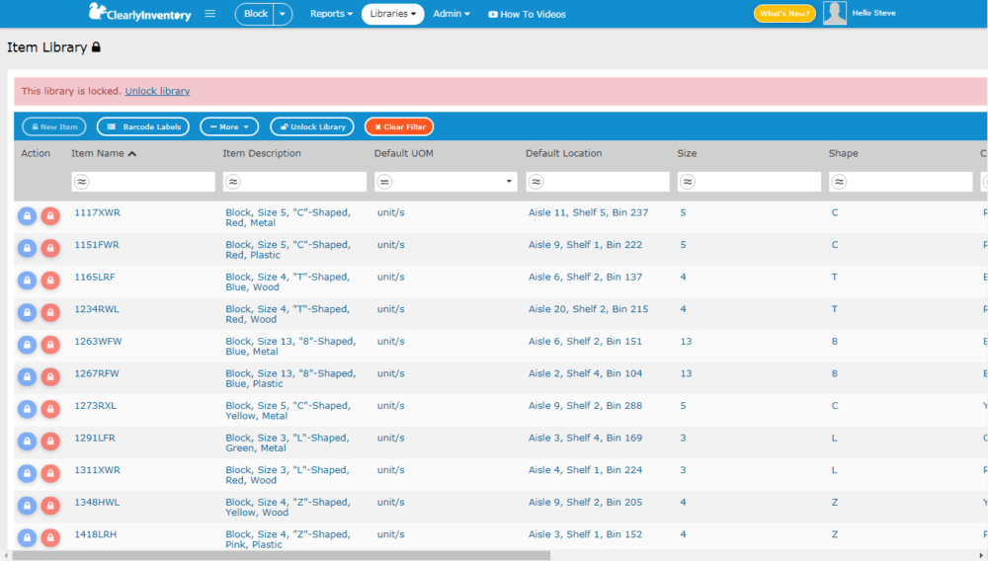Click the Unlock library link in banner
The width and height of the screenshot is (988, 561).
pos(157,91)
